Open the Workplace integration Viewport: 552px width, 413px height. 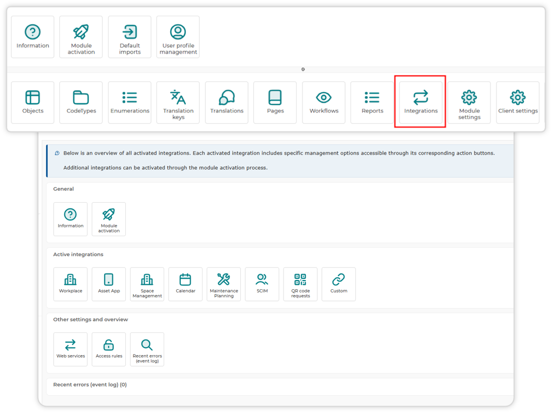click(x=70, y=284)
